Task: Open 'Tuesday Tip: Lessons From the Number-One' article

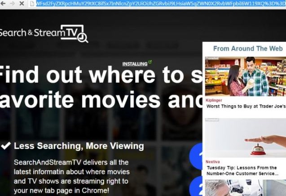Action: (242, 171)
